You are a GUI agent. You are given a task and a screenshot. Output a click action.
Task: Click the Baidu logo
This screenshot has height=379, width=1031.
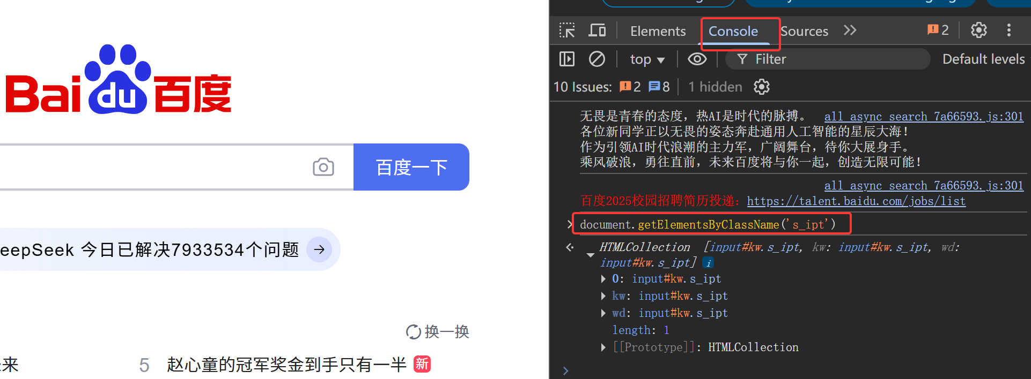point(118,79)
